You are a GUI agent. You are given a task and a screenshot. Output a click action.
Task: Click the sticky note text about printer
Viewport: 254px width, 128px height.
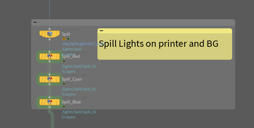(x=159, y=44)
